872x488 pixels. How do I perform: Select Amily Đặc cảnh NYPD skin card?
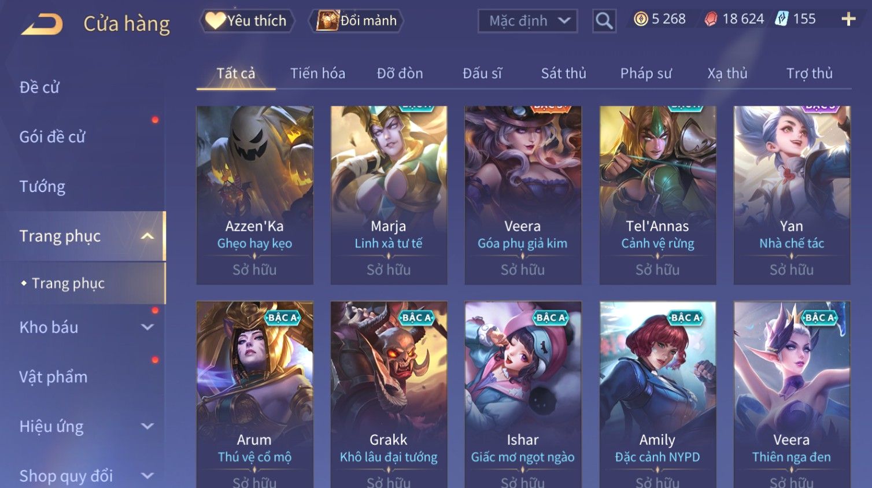click(x=657, y=394)
